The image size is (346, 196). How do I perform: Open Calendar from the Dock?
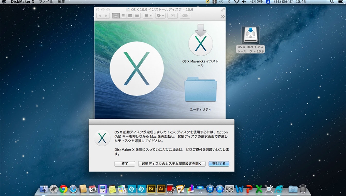click(x=93, y=189)
